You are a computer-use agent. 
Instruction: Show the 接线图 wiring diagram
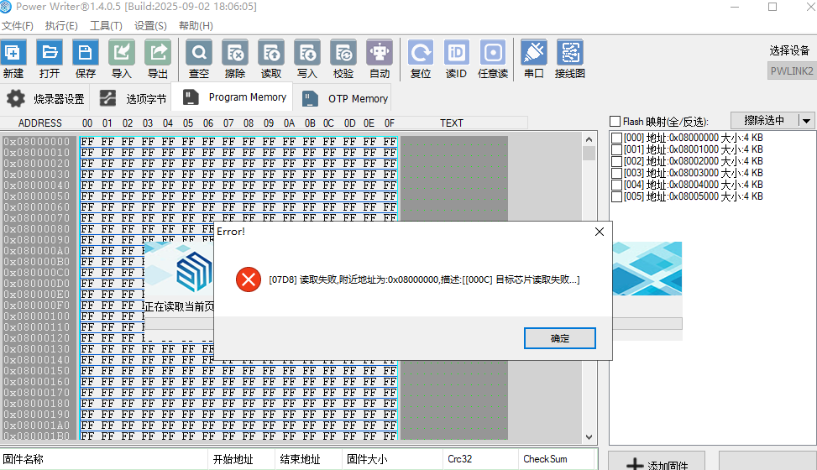(x=569, y=53)
